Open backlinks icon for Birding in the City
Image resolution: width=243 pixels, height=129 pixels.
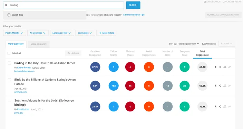230,67
